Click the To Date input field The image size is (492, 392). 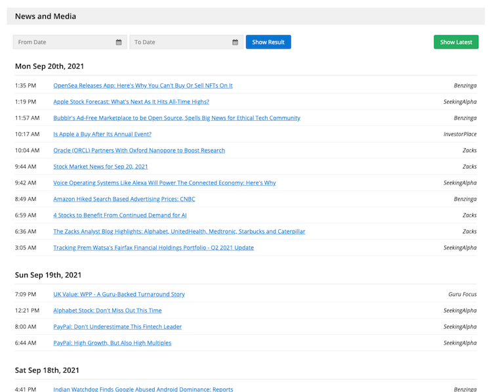click(180, 42)
